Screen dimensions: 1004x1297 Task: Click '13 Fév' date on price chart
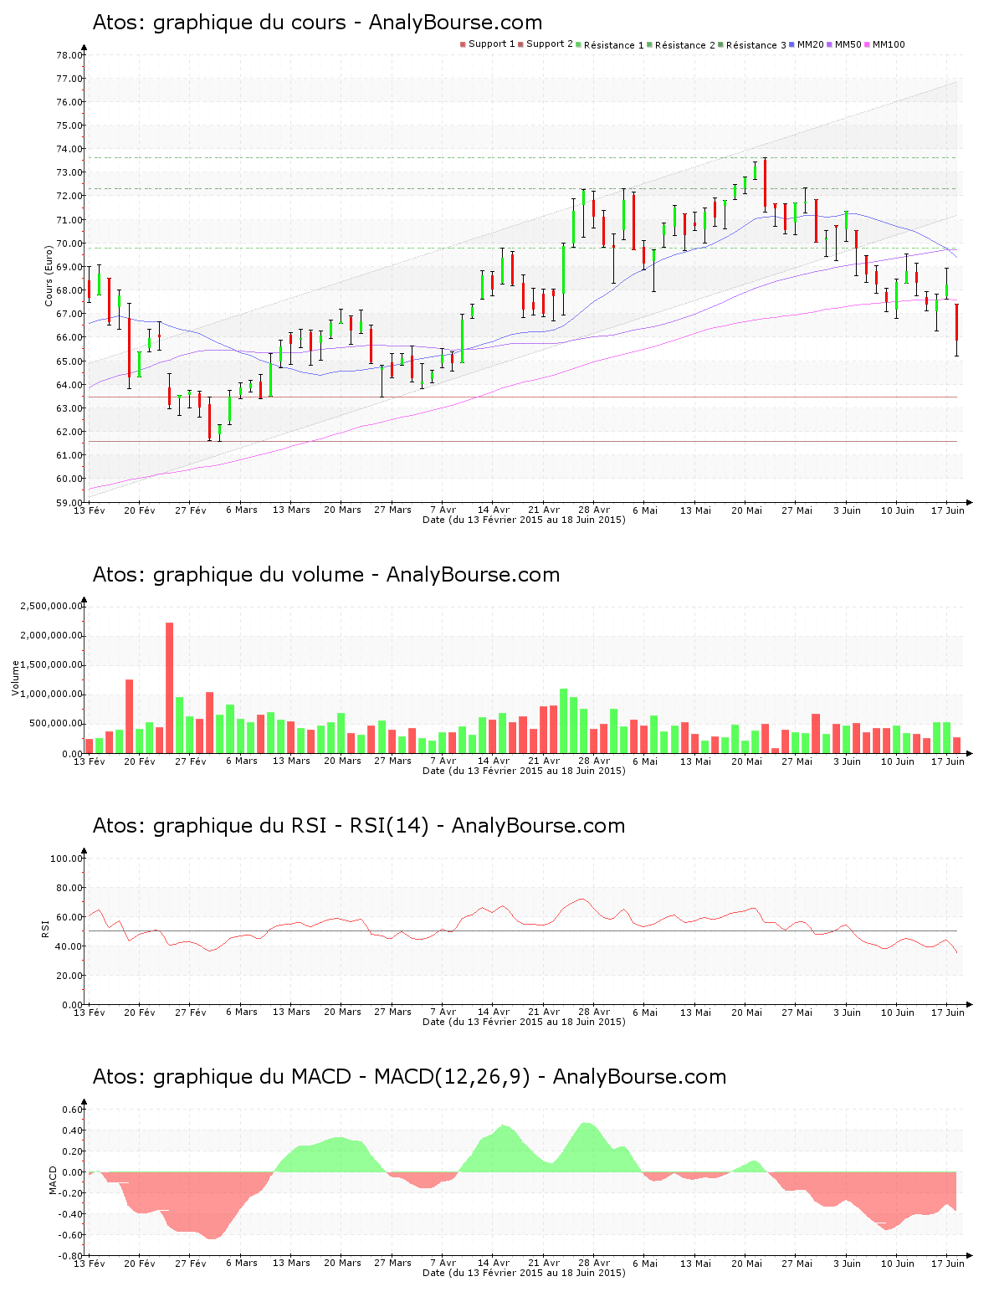tap(90, 510)
